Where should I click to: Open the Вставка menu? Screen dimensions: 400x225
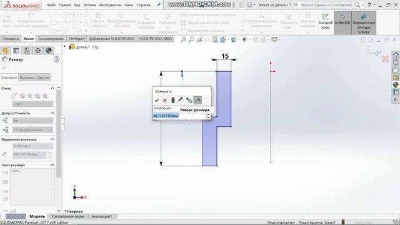[x=90, y=5]
